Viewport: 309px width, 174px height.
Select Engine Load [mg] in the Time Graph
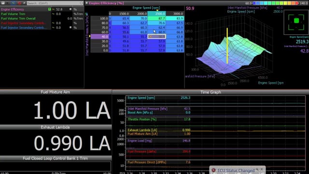click(140, 141)
